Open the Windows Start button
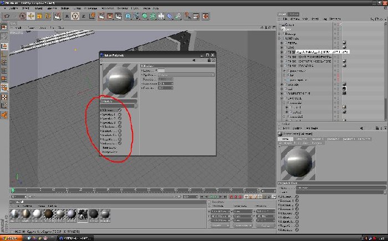Image resolution: width=388 pixels, height=241 pixels. (11, 238)
